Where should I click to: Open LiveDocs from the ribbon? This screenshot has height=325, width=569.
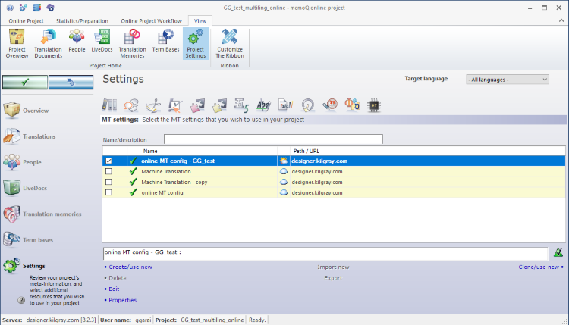pyautogui.click(x=102, y=41)
